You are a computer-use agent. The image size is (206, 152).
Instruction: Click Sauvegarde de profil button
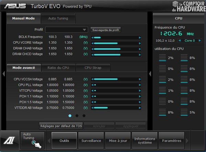coord(105,30)
